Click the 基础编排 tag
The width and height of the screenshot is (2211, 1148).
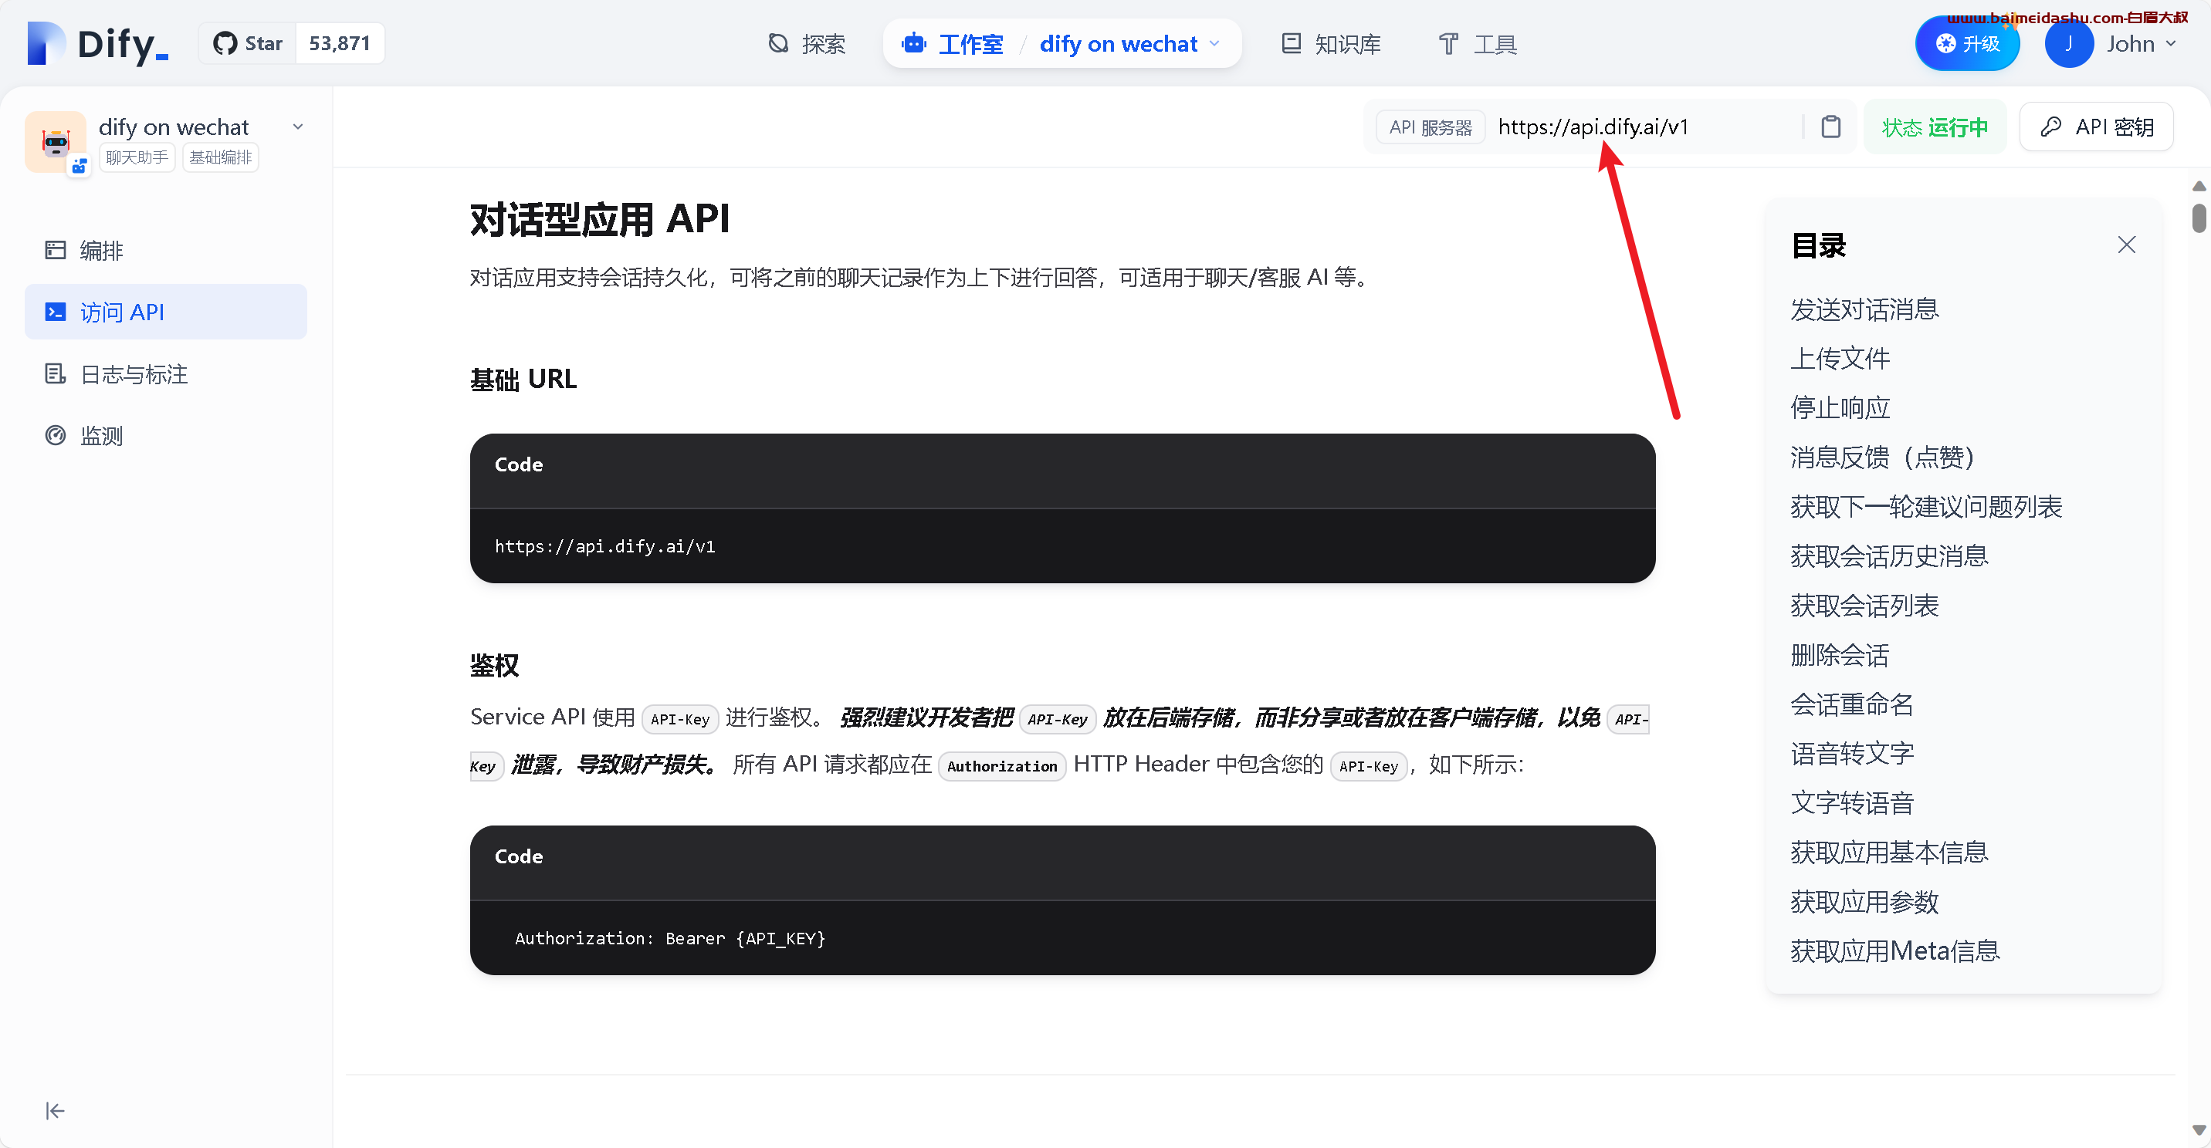pyautogui.click(x=221, y=157)
